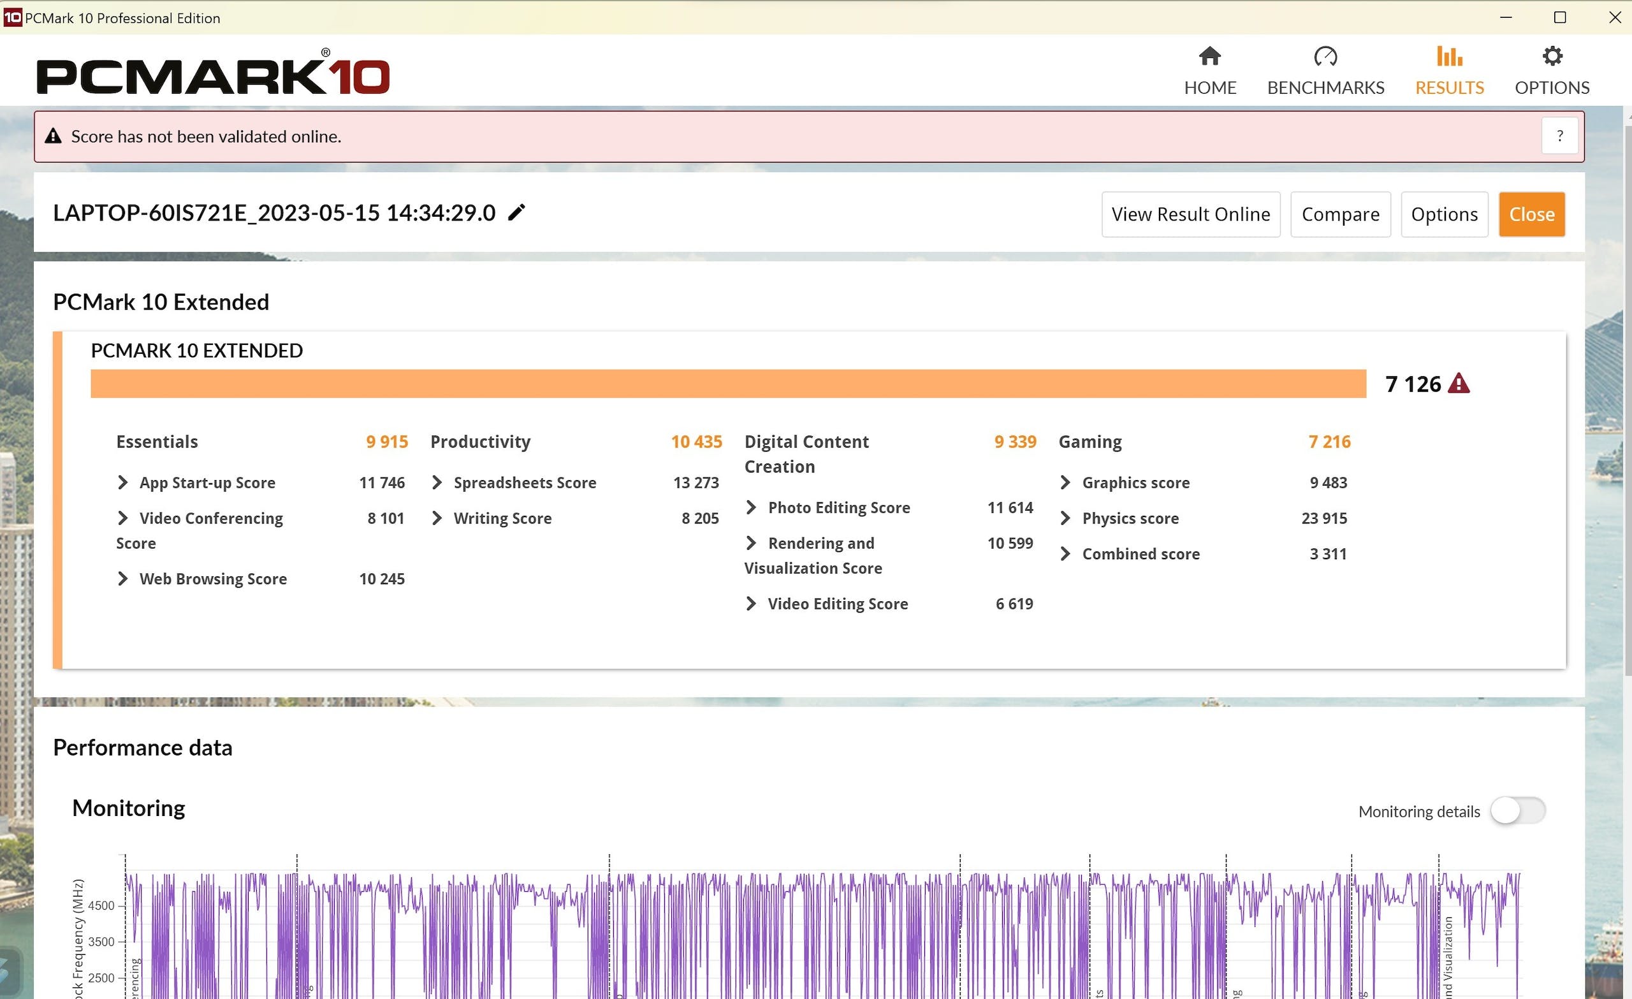Viewport: 1632px width, 999px height.
Task: Open the OPTIONS tab
Action: 1552,71
